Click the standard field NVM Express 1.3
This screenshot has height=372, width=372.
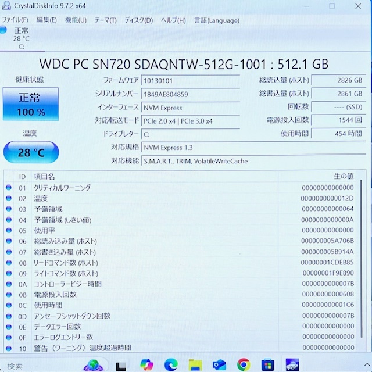[253, 148]
